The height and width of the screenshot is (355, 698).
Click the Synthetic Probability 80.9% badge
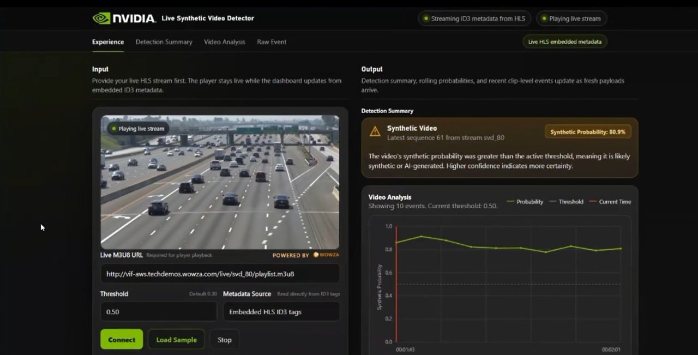click(588, 132)
